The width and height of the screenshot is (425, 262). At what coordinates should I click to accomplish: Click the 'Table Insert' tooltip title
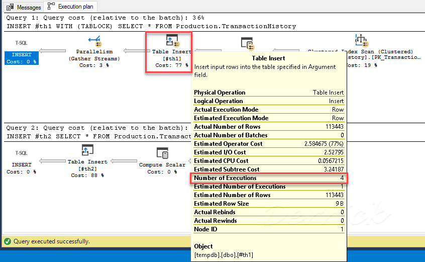pos(268,58)
